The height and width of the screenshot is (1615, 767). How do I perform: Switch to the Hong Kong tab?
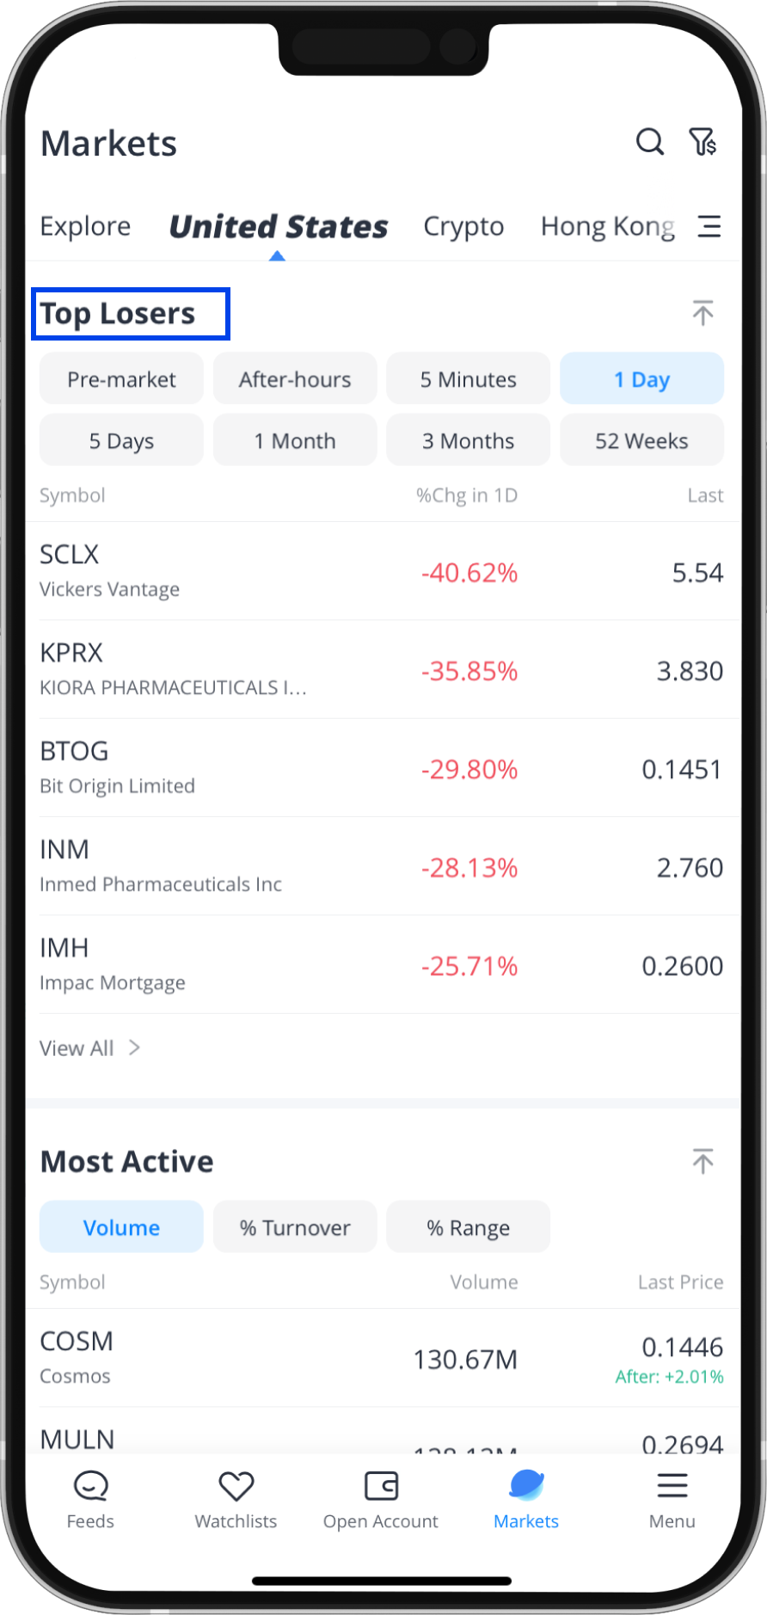[607, 226]
